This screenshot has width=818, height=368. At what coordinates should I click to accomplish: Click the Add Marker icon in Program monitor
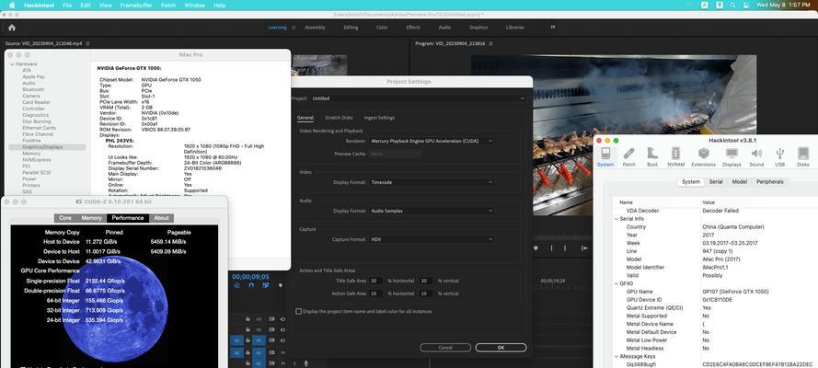point(536,248)
